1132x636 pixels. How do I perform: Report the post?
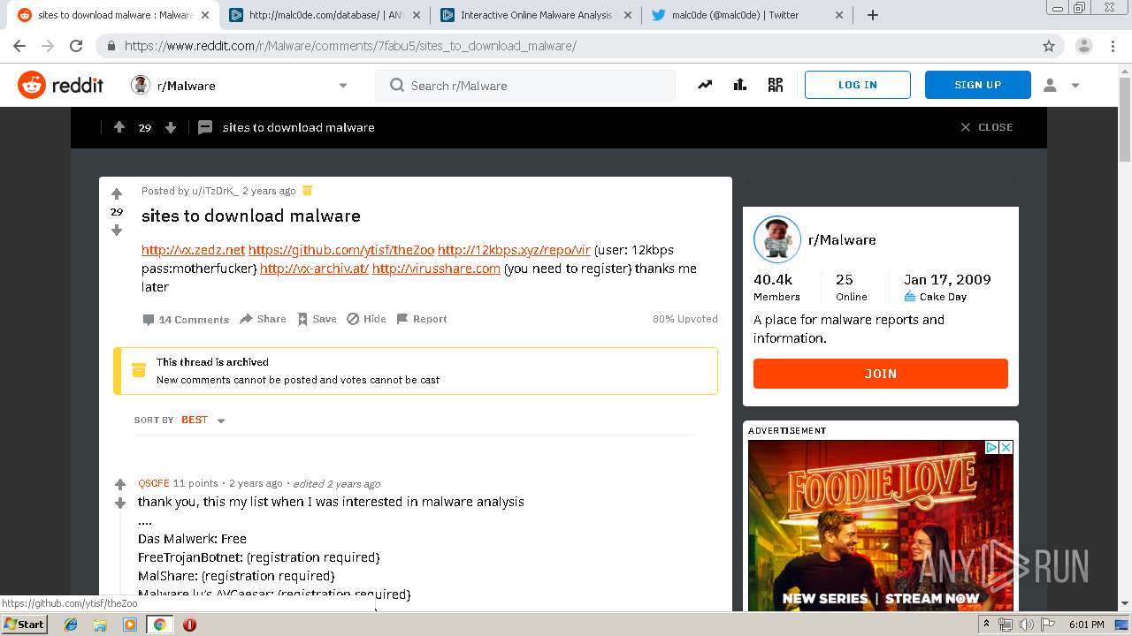[x=421, y=319]
